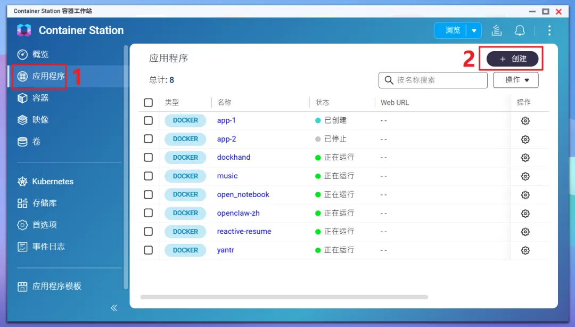Open the layered stack icon in header

[497, 30]
